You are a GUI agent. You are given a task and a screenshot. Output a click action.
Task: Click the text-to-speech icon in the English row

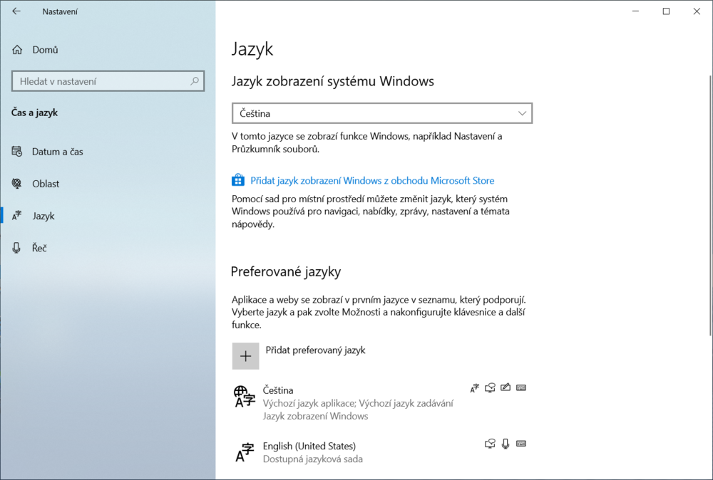click(x=490, y=444)
